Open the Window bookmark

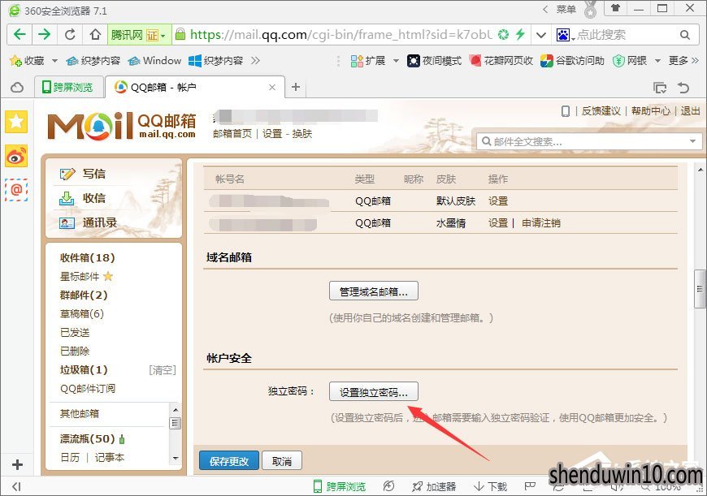click(x=154, y=60)
